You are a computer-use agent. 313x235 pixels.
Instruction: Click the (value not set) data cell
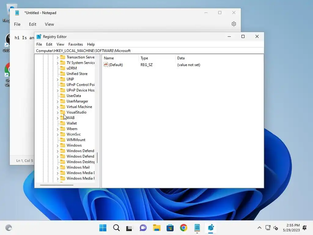coord(189,65)
